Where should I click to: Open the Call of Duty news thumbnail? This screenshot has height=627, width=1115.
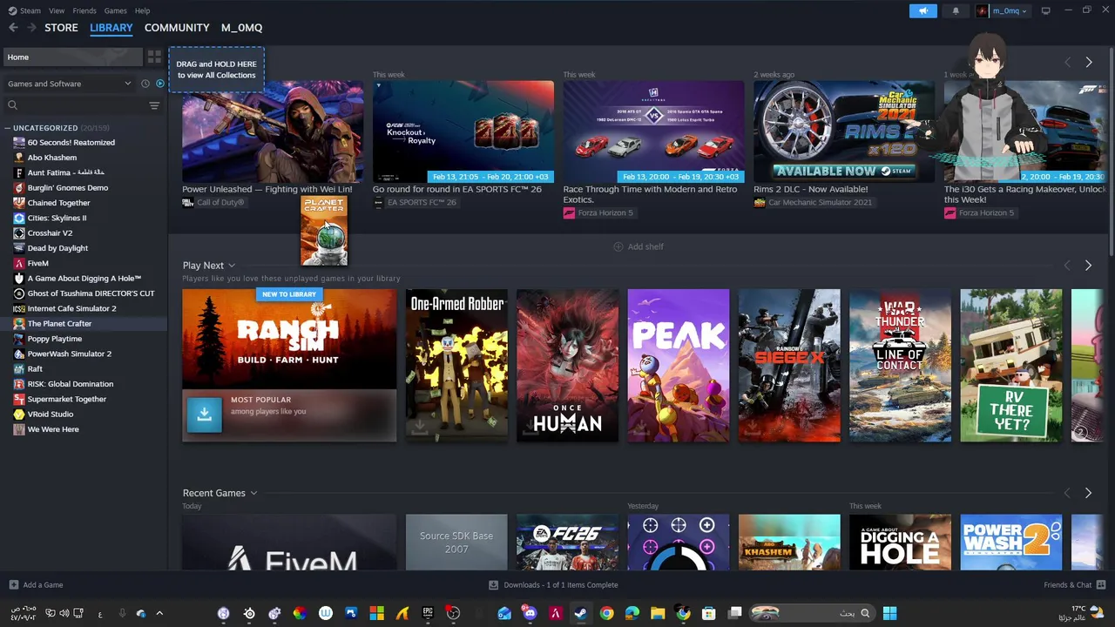pyautogui.click(x=273, y=131)
